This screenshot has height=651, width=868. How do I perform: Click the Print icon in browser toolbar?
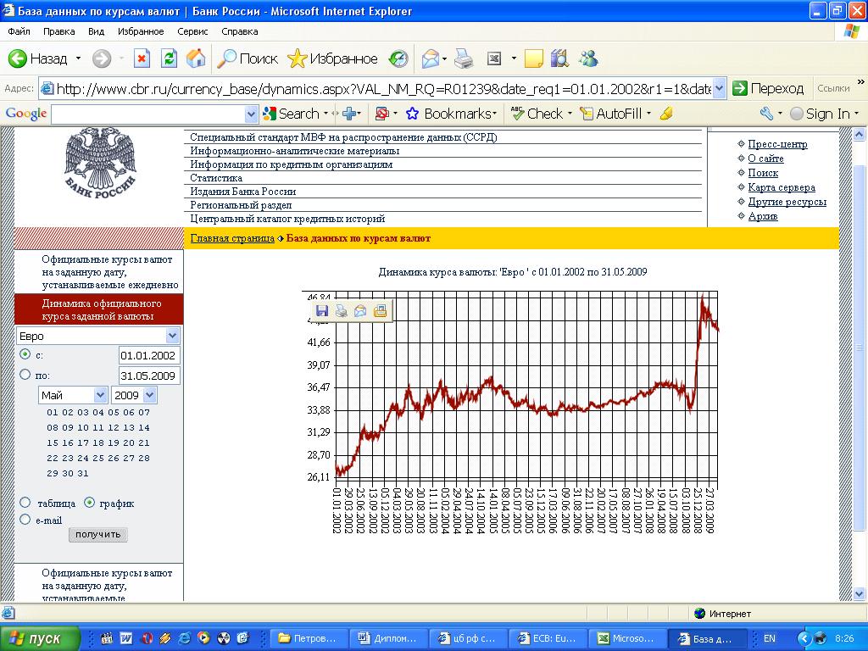click(463, 58)
